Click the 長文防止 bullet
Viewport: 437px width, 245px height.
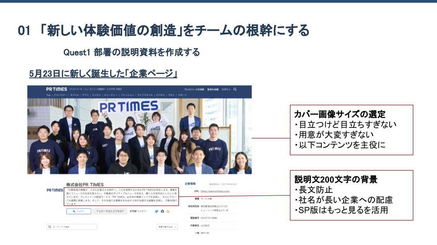pyautogui.click(x=314, y=190)
